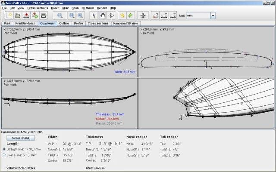Click the Width Center value 19 7/8"
Viewport: 276px width, 172px height.
pyautogui.click(x=68, y=160)
